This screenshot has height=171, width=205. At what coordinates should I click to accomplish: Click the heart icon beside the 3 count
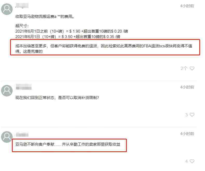coord(192,115)
